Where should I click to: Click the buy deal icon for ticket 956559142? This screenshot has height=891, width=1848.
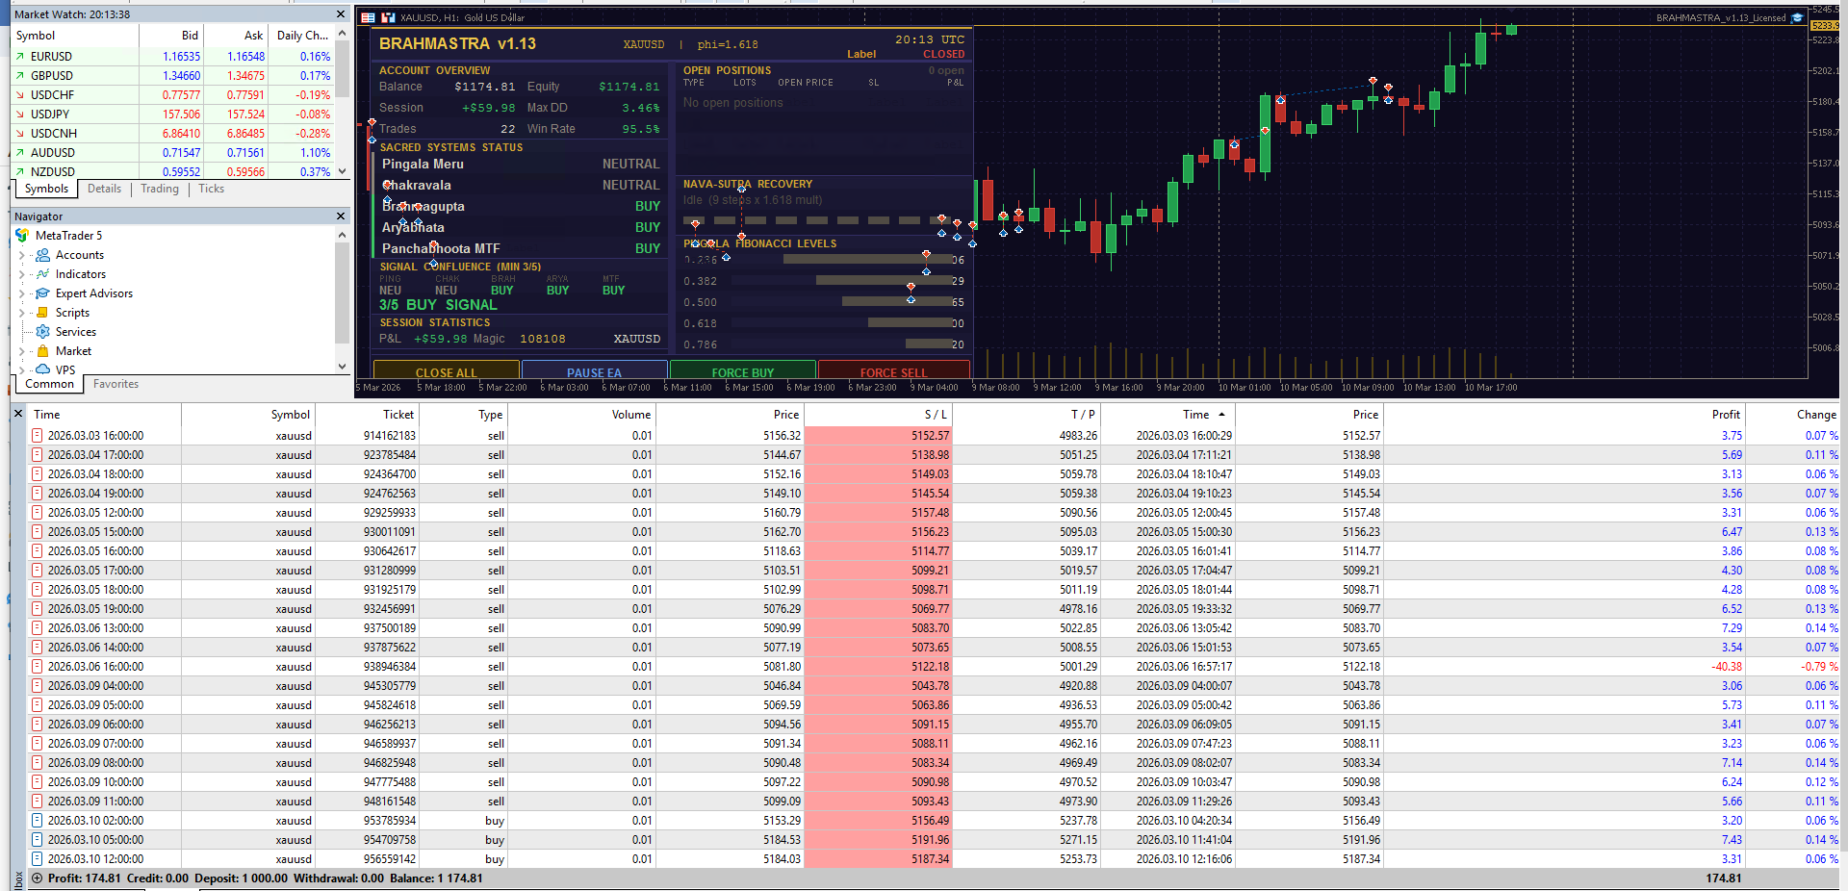[x=38, y=859]
